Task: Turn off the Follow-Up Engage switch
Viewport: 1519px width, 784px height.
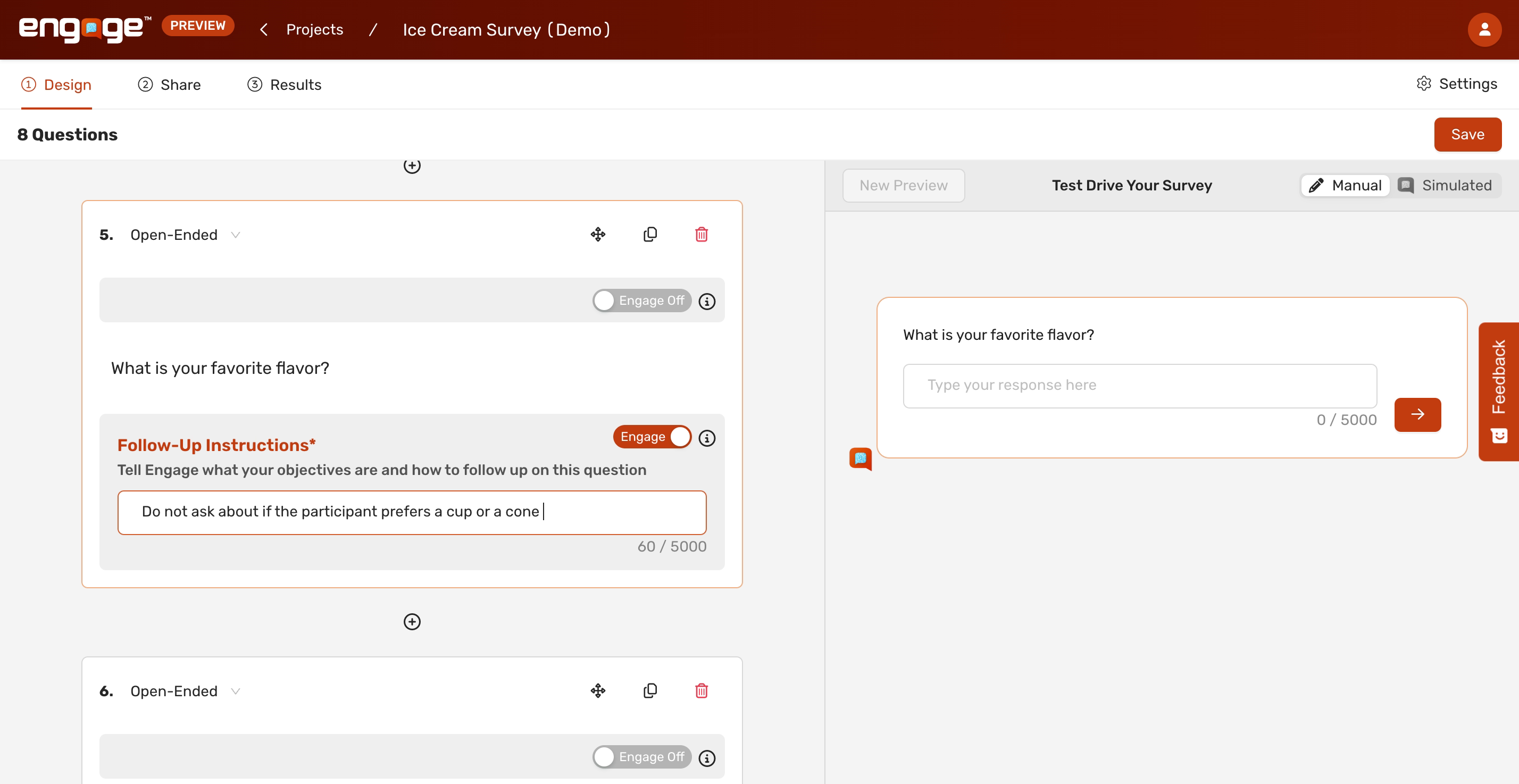Action: pos(652,437)
